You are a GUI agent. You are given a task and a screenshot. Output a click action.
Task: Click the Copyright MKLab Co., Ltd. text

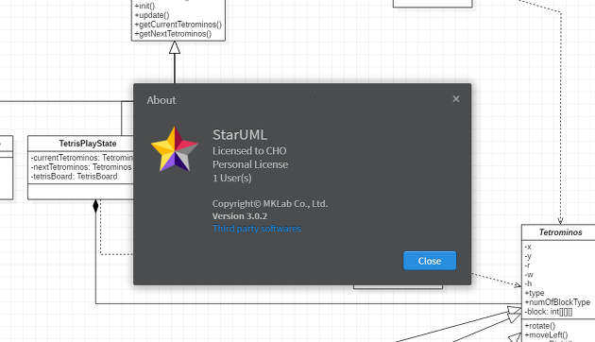pos(270,203)
